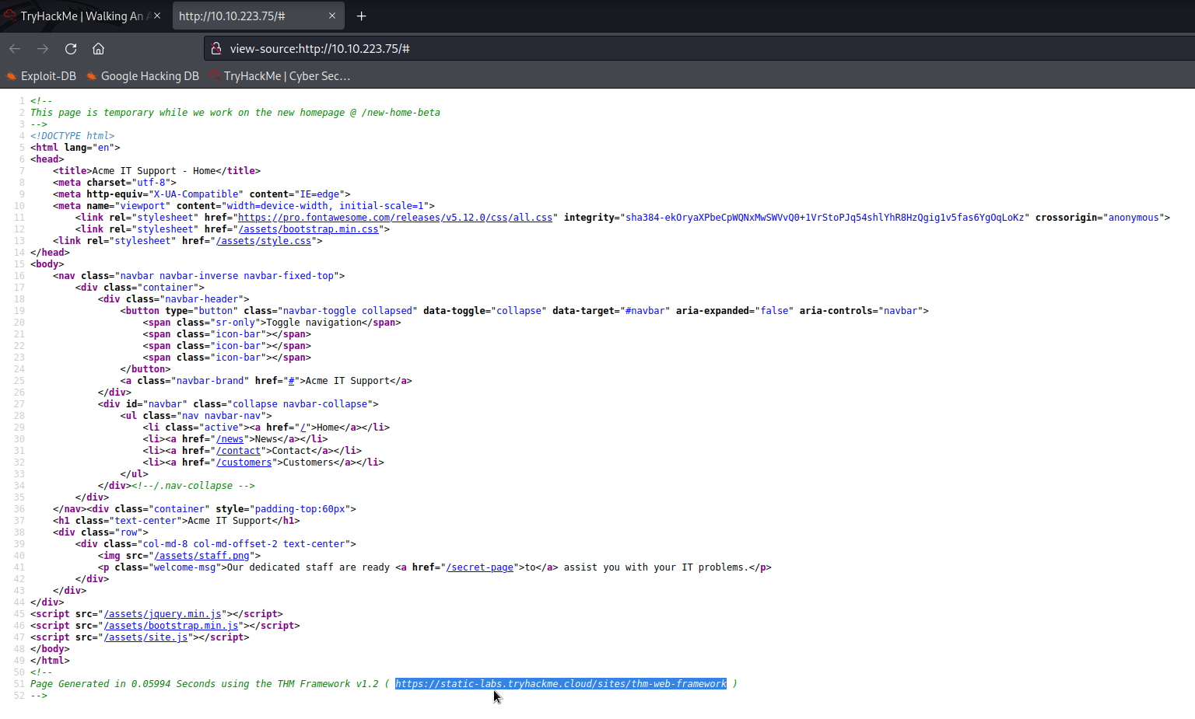Click the Exploit-DB bookmark favicon

[11, 76]
